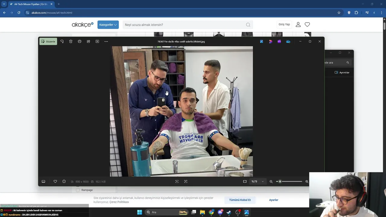Accept cookies with Tümünü Kabul Et

(240, 200)
